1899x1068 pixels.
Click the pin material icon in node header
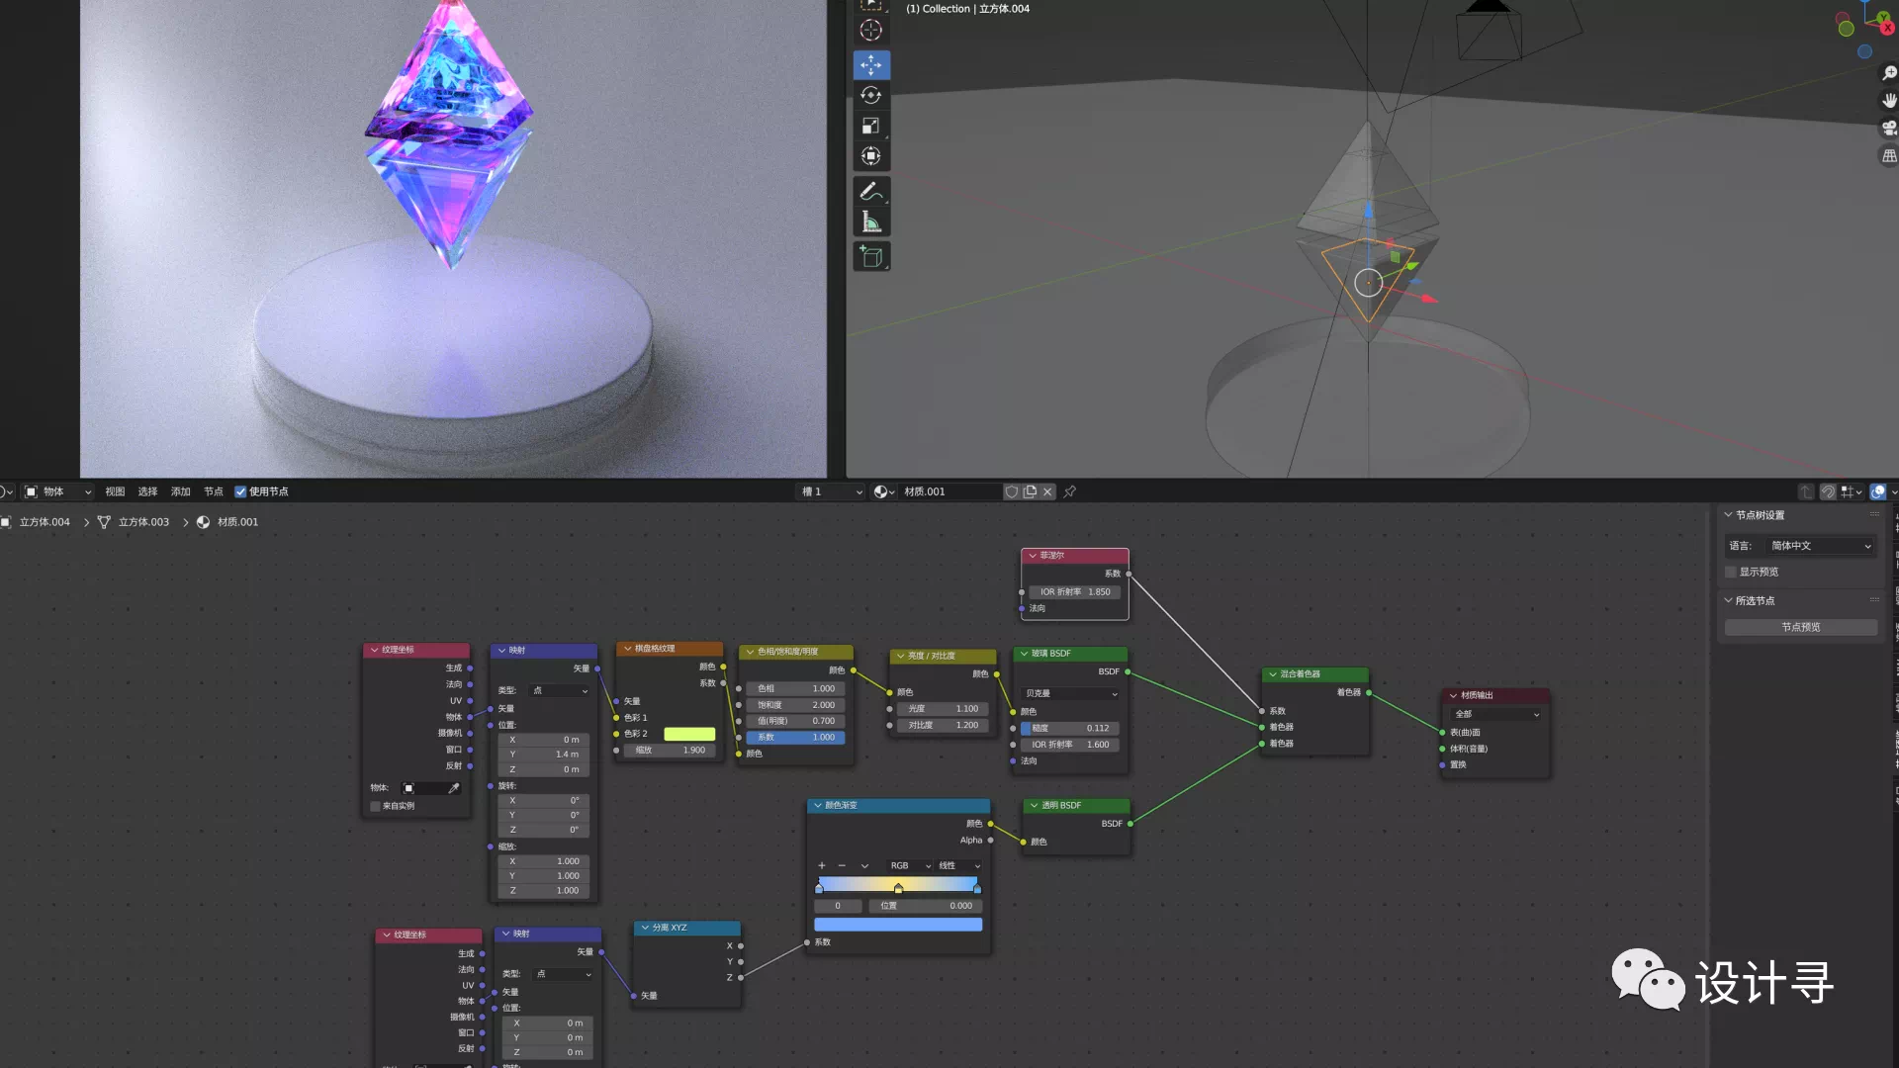1070,491
